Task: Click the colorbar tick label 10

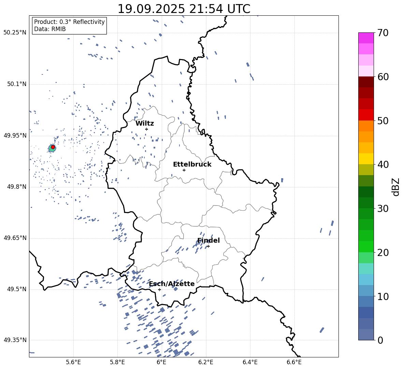Action: point(383,296)
